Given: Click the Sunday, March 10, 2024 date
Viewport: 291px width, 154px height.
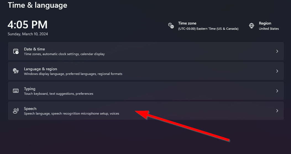Looking at the screenshot, I should click(x=28, y=34).
